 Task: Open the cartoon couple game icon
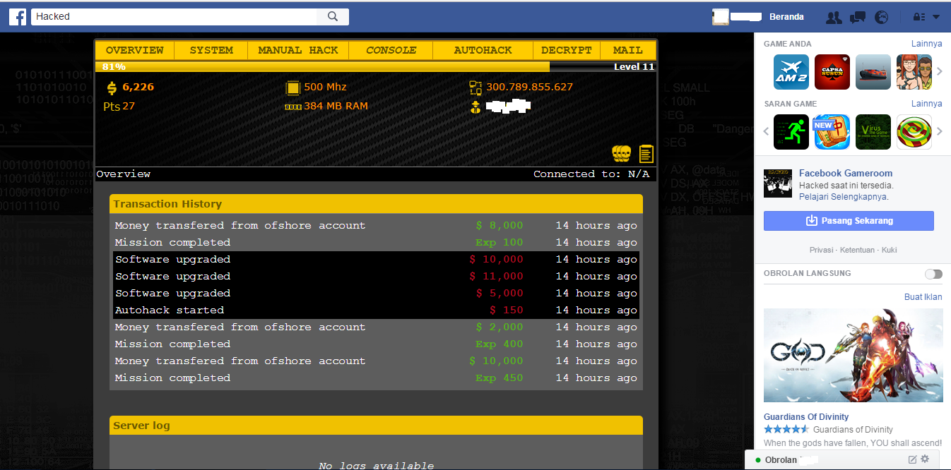click(x=914, y=72)
